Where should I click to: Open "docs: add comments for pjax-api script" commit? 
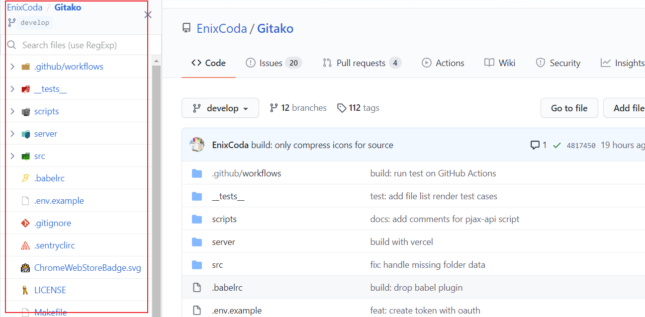point(445,219)
